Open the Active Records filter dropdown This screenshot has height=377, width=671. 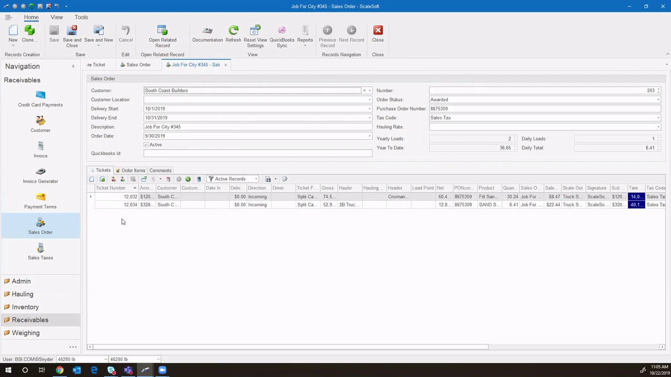[x=256, y=179]
